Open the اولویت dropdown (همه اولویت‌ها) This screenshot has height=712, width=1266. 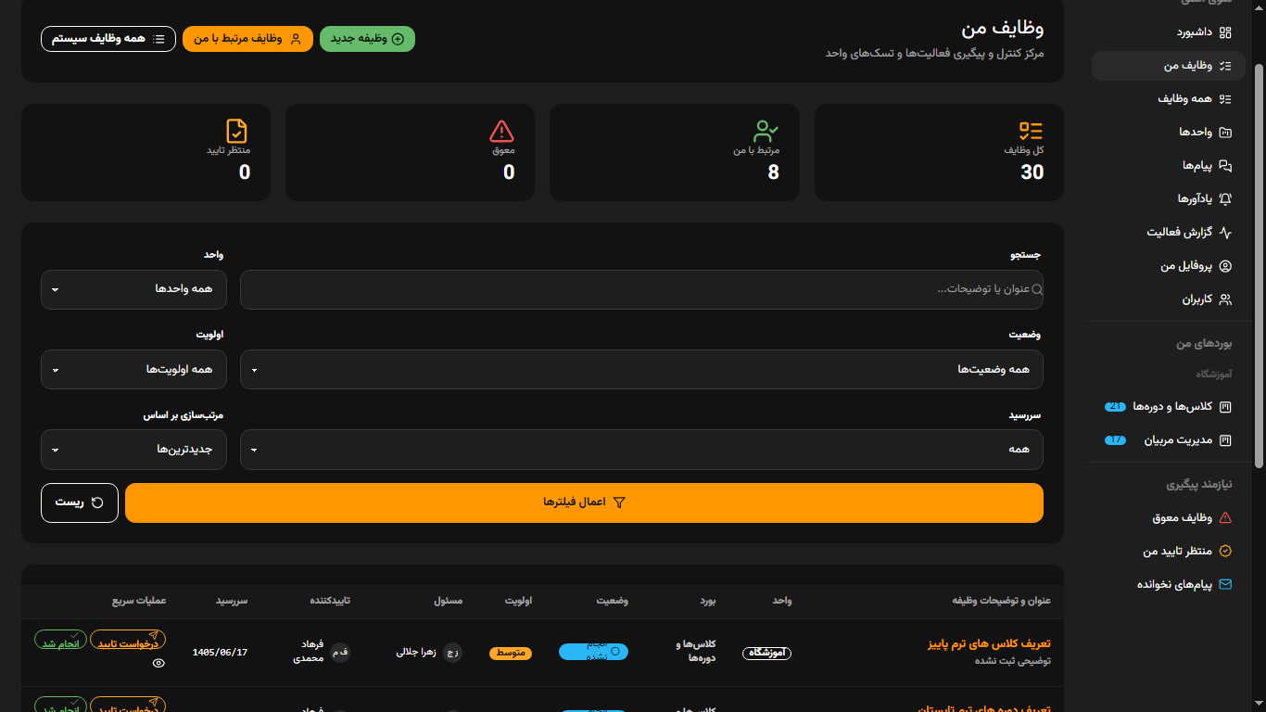pos(133,370)
